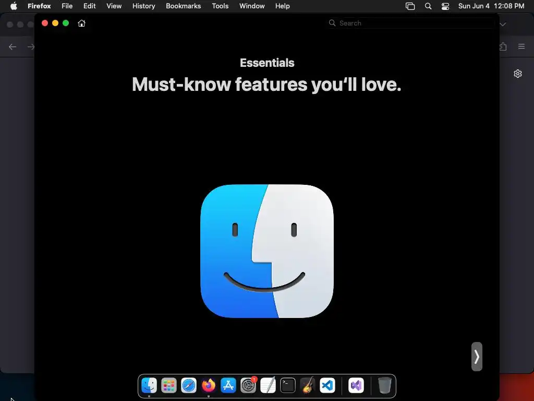Launch GarageBand from the Dock

click(x=308, y=386)
